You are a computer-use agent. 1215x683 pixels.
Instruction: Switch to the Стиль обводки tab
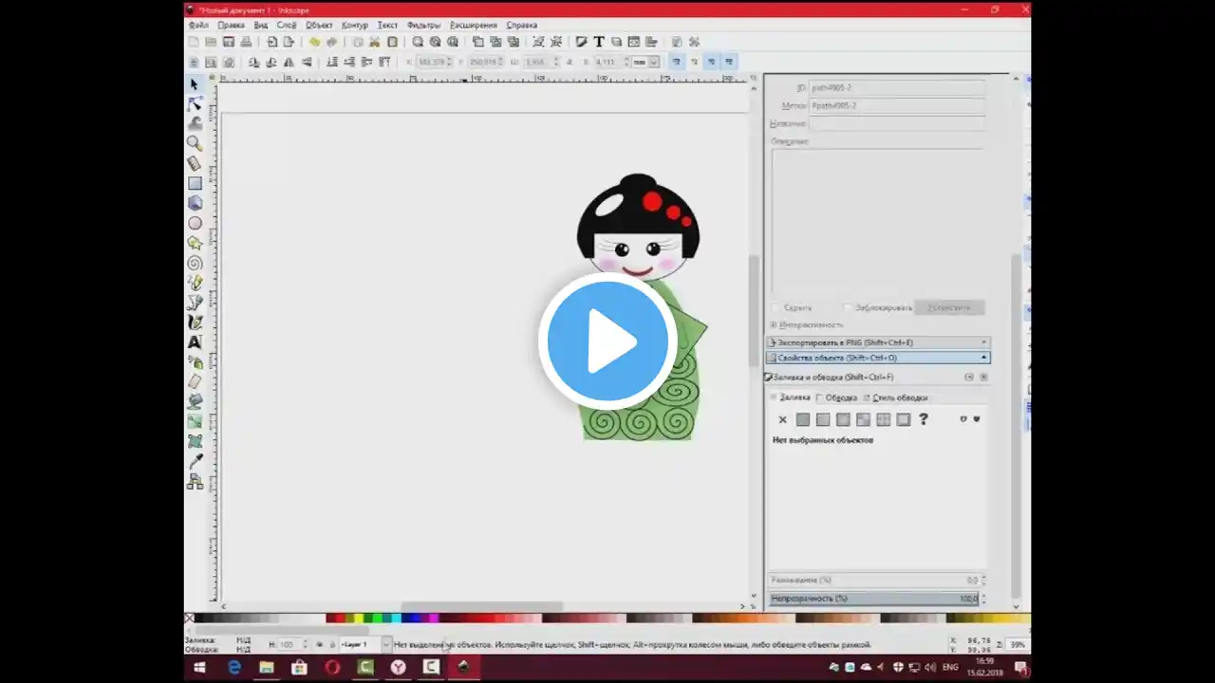897,397
